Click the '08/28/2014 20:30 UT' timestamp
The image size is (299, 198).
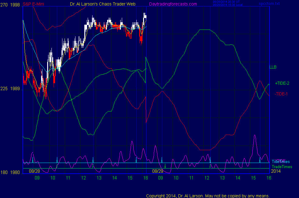pos(226,2)
